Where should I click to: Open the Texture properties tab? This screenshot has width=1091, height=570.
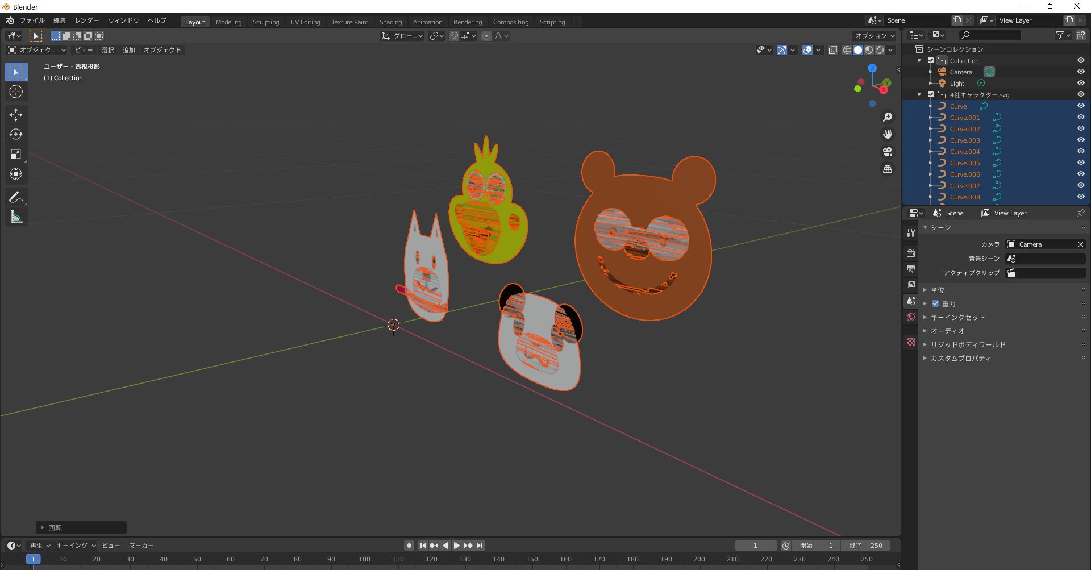pyautogui.click(x=911, y=342)
